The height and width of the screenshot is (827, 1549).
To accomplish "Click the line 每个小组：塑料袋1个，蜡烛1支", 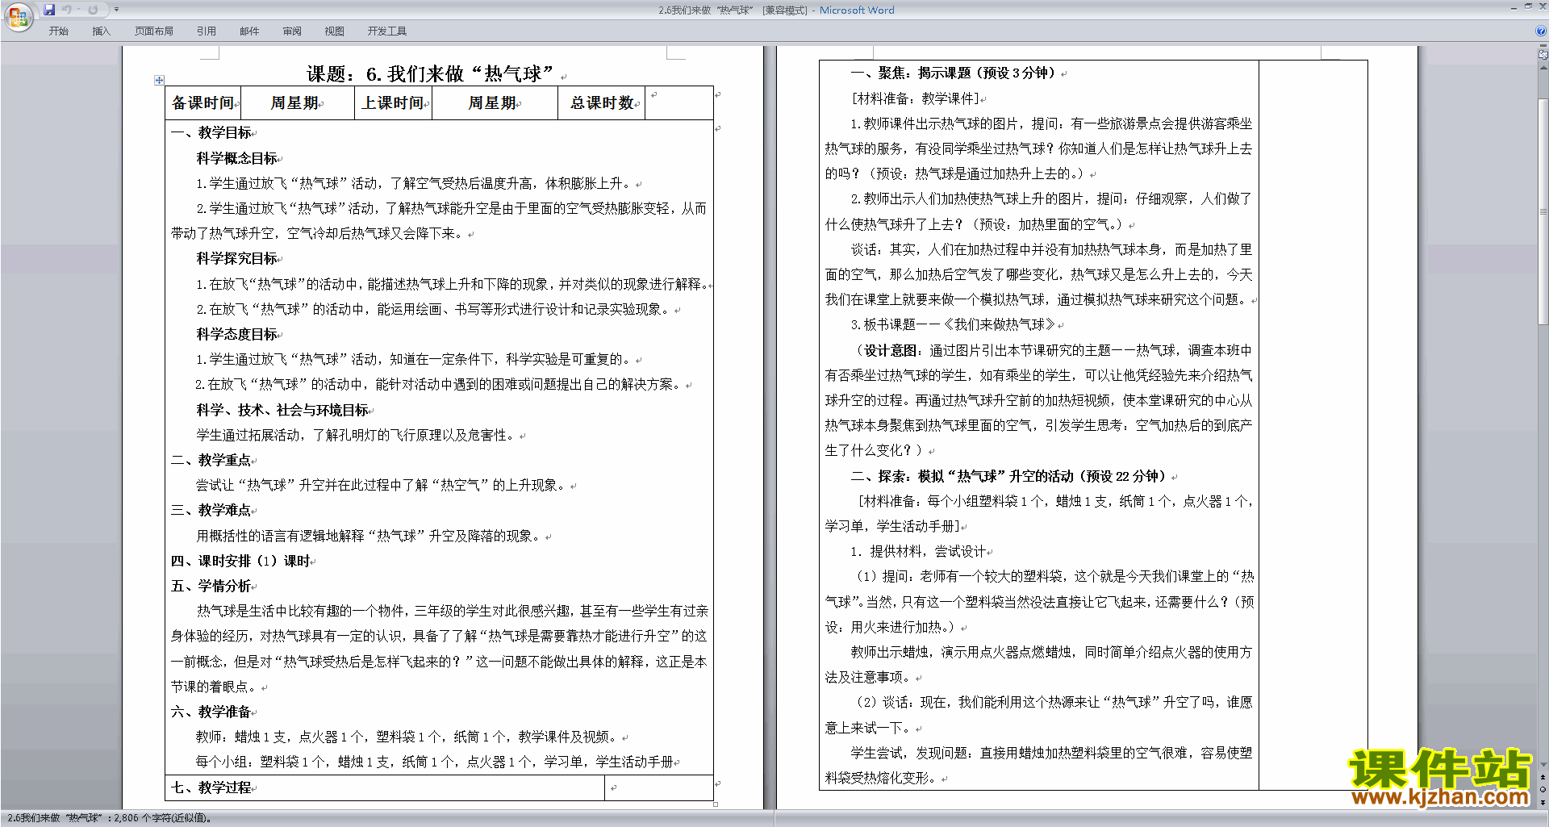I will 434,762.
